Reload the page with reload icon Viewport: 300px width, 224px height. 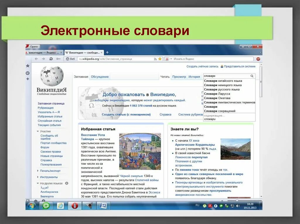[51, 59]
